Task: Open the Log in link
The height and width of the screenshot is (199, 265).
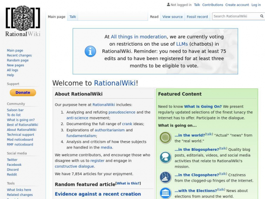Action: pos(256,5)
